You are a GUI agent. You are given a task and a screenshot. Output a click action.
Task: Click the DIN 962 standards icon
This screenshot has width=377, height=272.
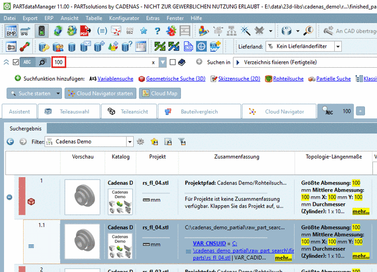click(130, 31)
